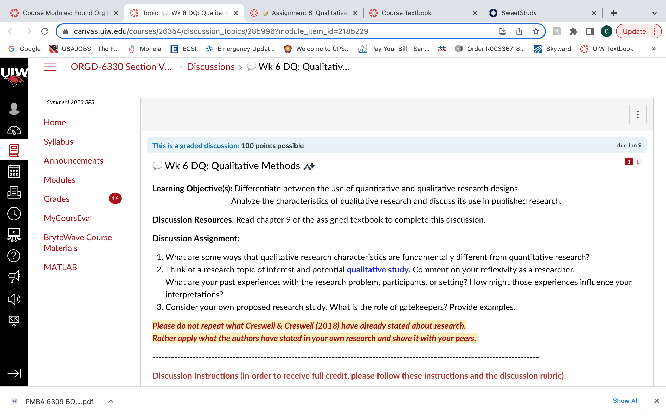The image size is (666, 416).
Task: Expand the PMBA 6309 download chevron
Action: (x=111, y=401)
